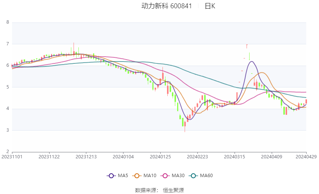Select x-axis date label 20231101
319x194 pixels.
(x=12, y=157)
